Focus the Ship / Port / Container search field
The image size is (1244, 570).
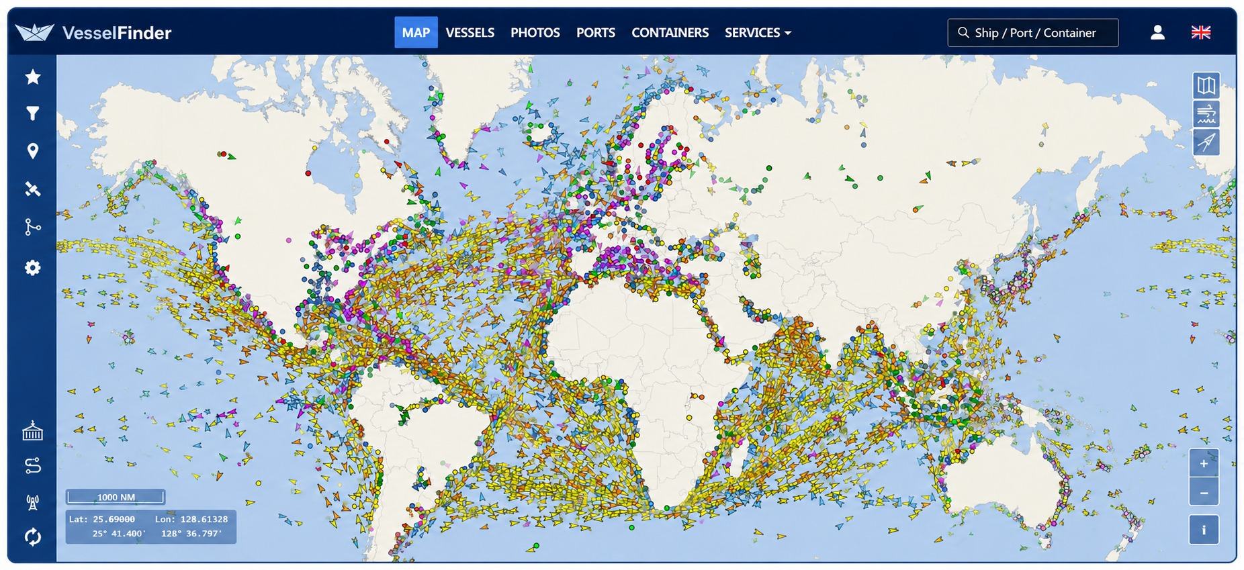tap(1033, 33)
